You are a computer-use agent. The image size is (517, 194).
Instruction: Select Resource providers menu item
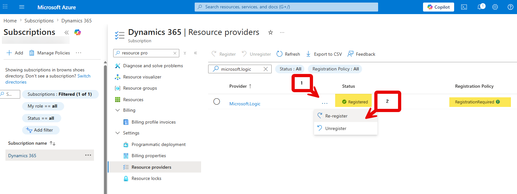(x=155, y=167)
